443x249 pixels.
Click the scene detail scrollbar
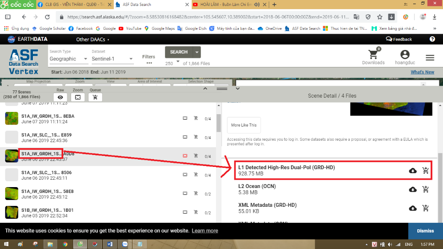tap(440, 188)
